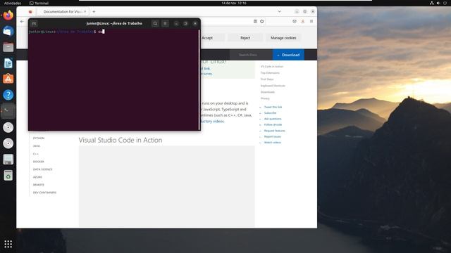Click the blue Download button
Image resolution: width=451 pixels, height=253 pixels.
288,55
